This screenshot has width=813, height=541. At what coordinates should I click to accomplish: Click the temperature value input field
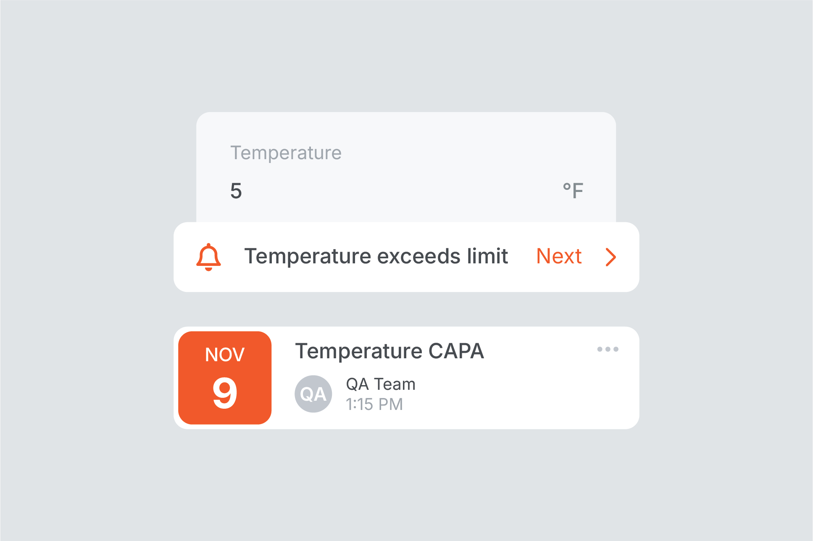click(406, 191)
